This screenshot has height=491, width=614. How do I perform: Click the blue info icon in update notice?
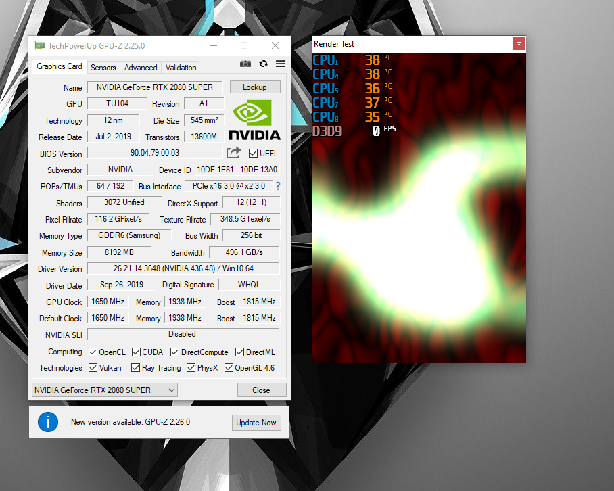48,422
